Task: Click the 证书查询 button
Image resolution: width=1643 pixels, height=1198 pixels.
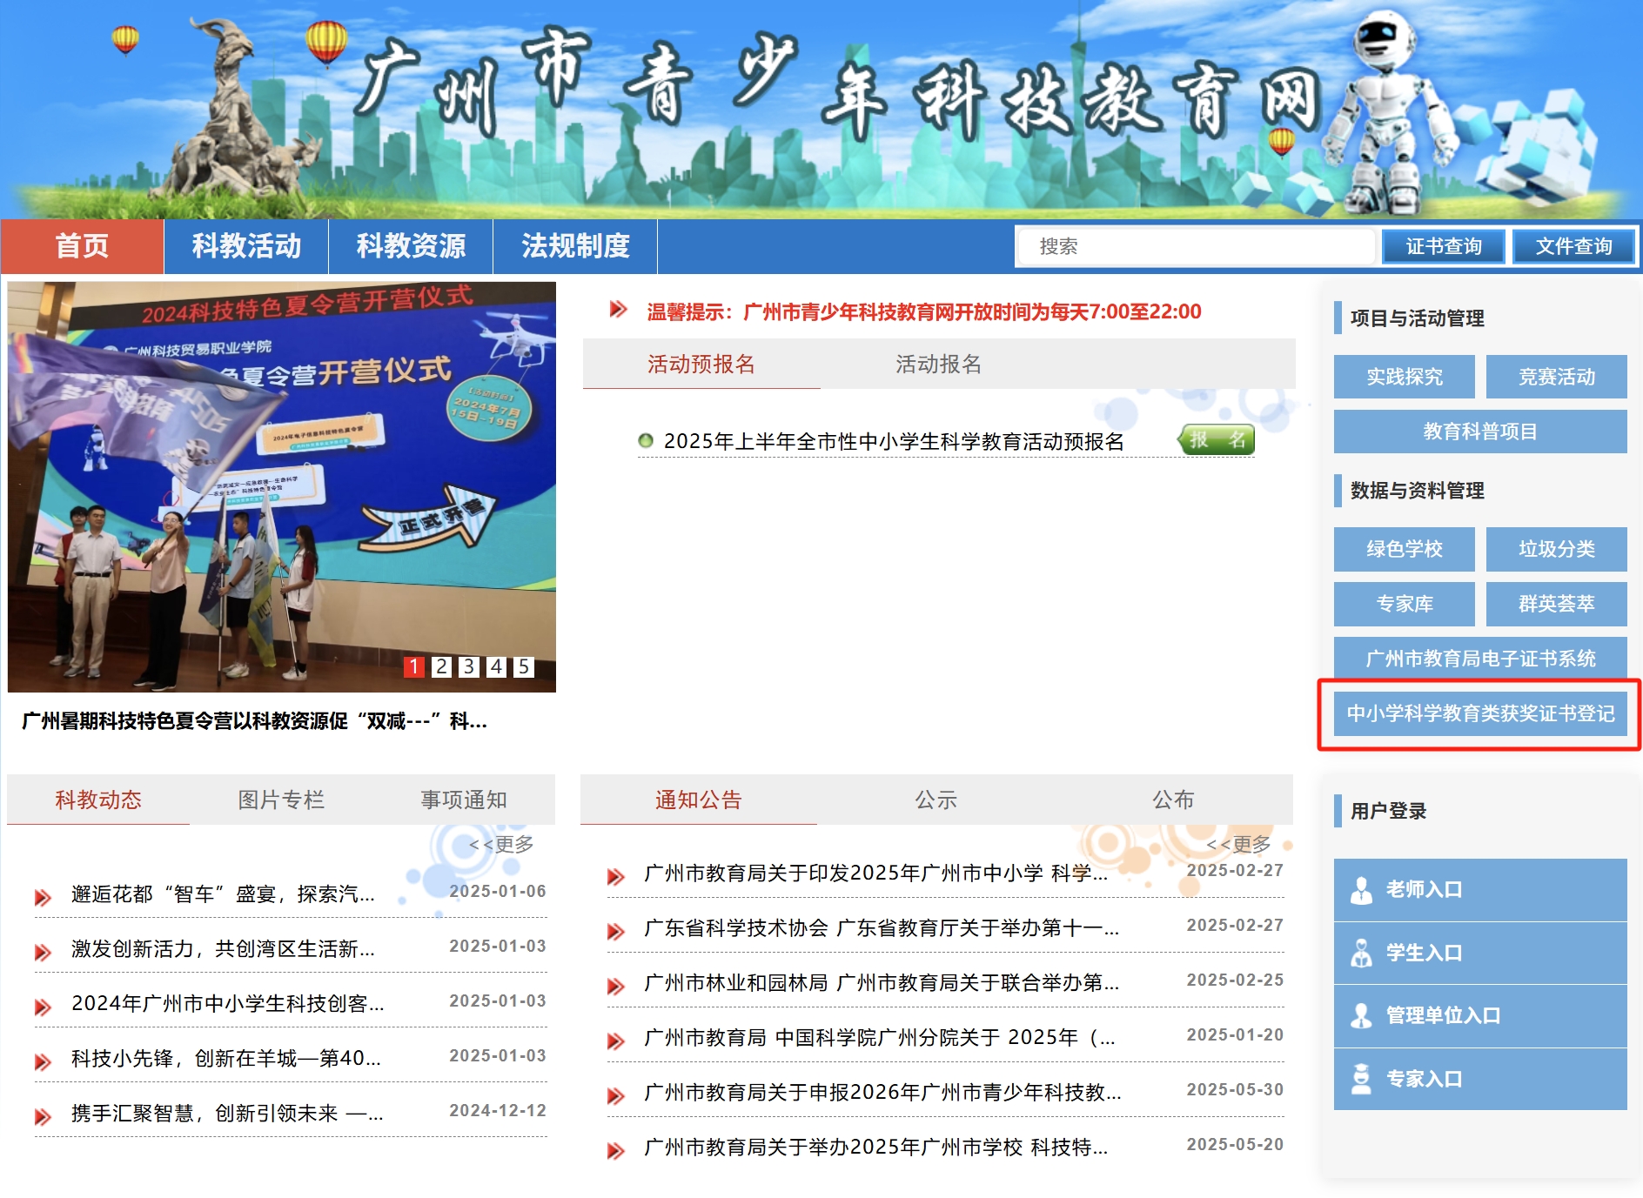Action: click(1444, 246)
